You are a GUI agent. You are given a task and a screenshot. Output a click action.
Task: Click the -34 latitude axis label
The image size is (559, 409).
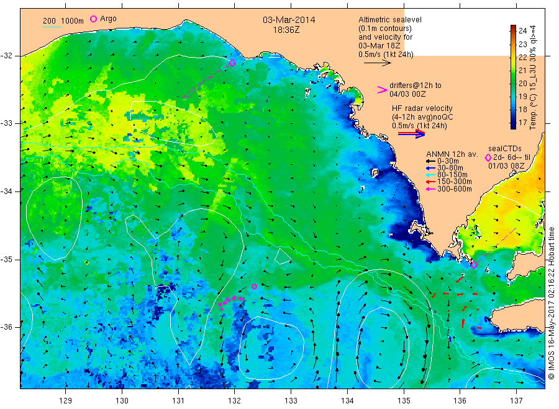coord(7,191)
